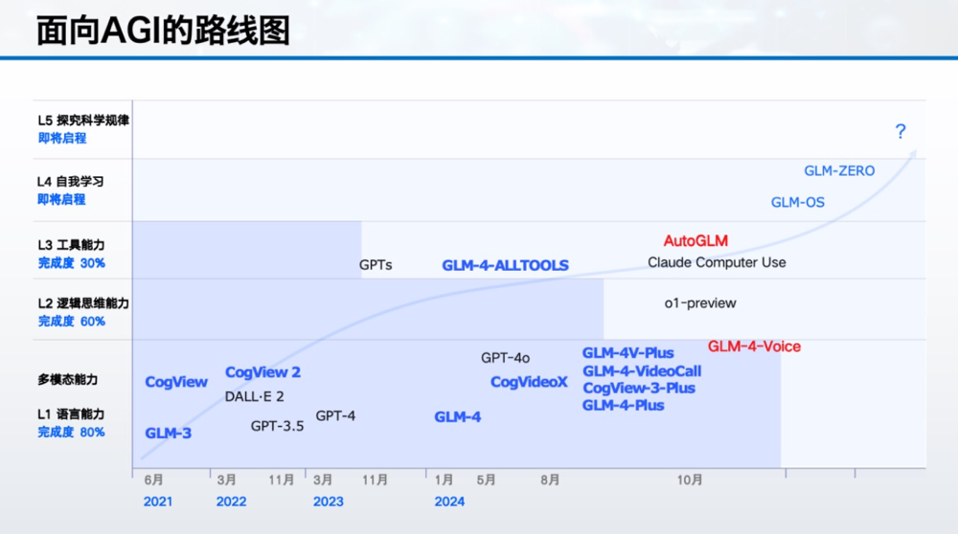Screen dimensions: 958x534
Task: Select the o1-preview label
Action: coord(700,303)
